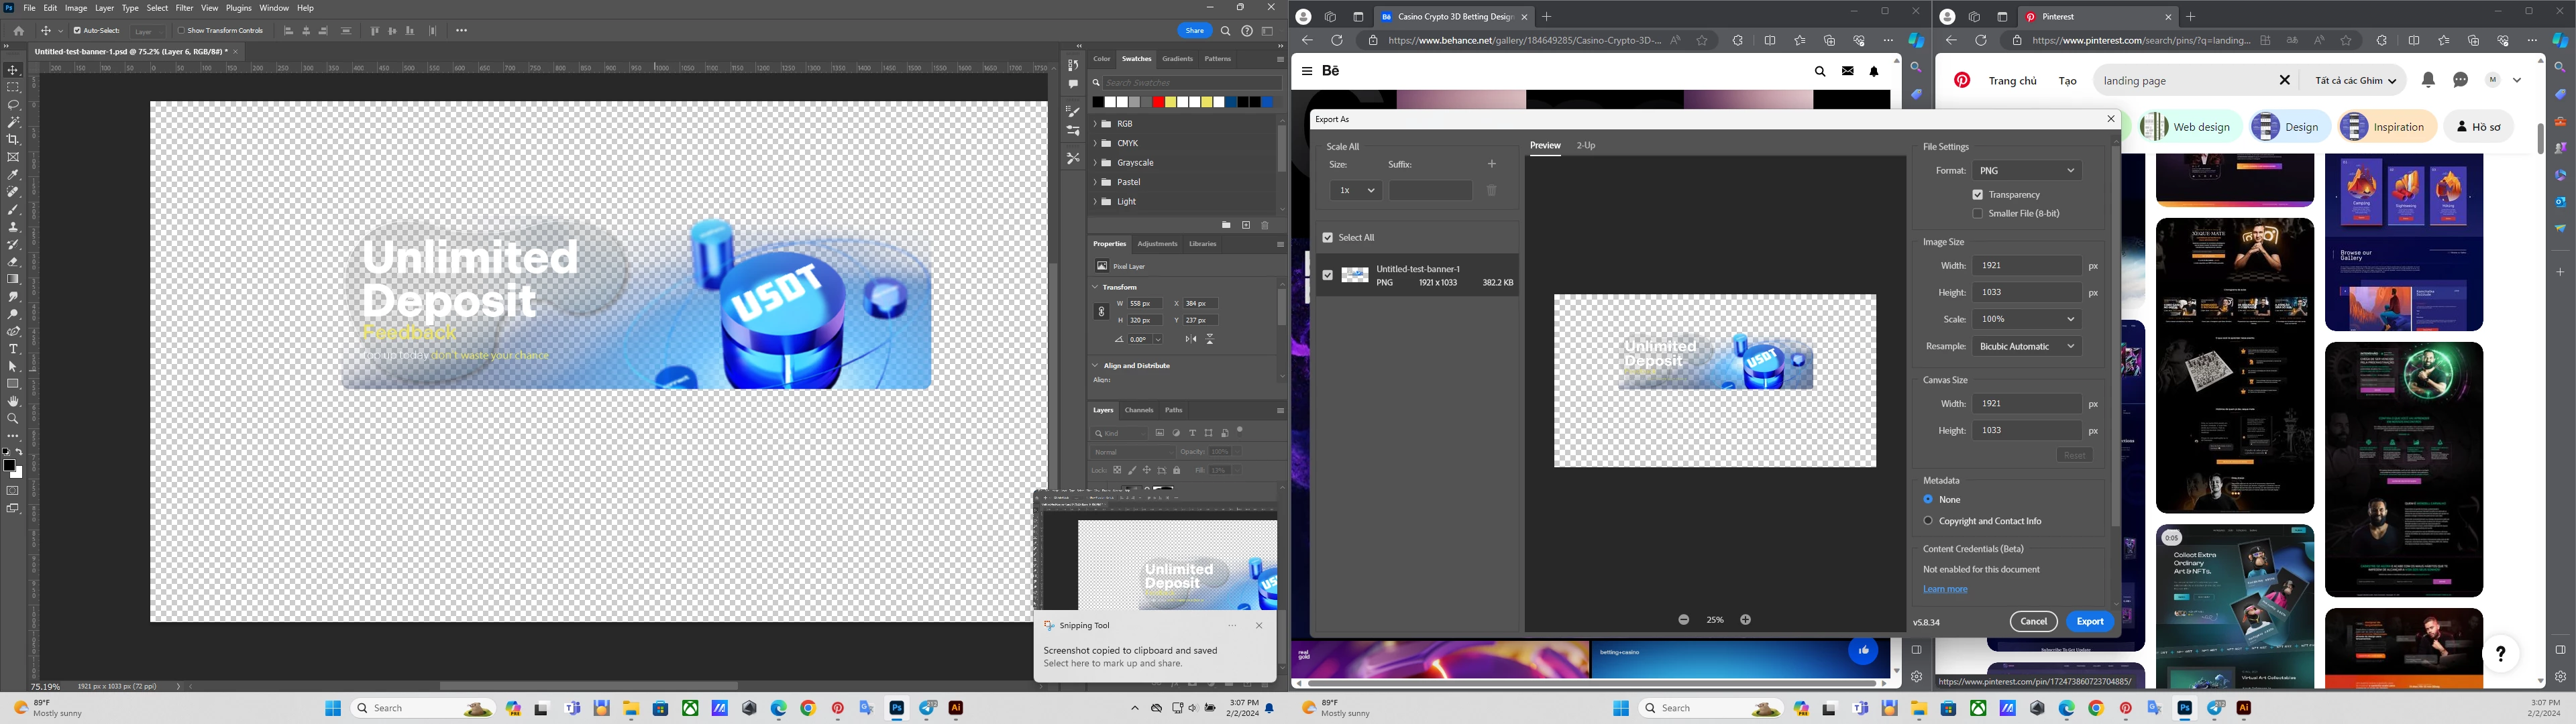Enable Smaller File (8-bit) option
Image resolution: width=2576 pixels, height=724 pixels.
coord(1977,214)
